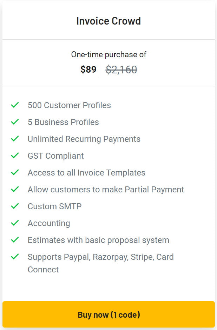Click the checkmark beside Invoice Templates access
The width and height of the screenshot is (217, 330).
15,172
